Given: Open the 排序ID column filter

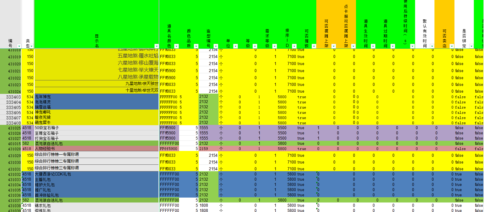Looking at the screenshot, I should 294,46.
